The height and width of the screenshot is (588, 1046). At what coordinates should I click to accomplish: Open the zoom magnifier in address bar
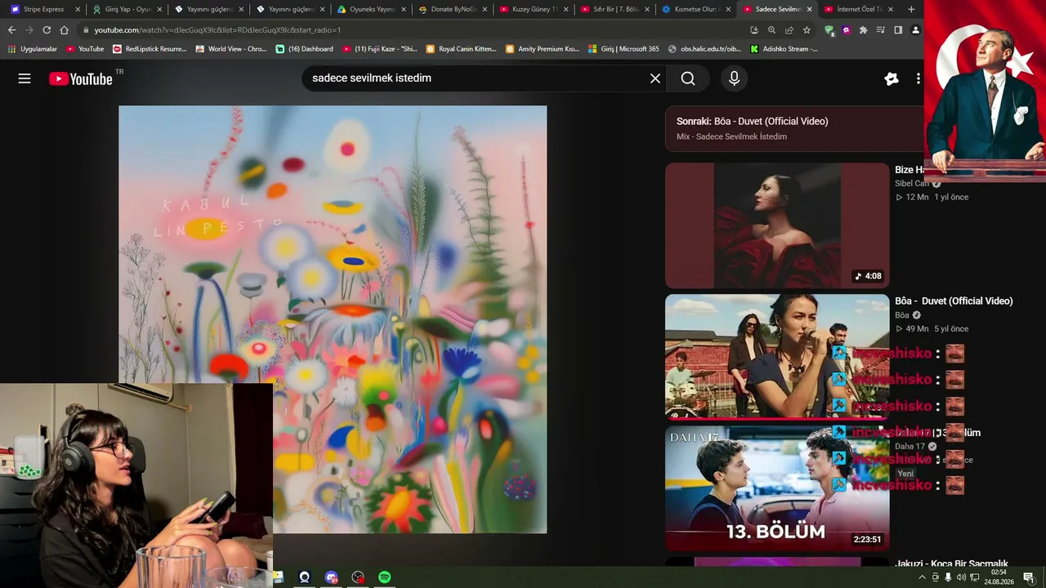771,30
